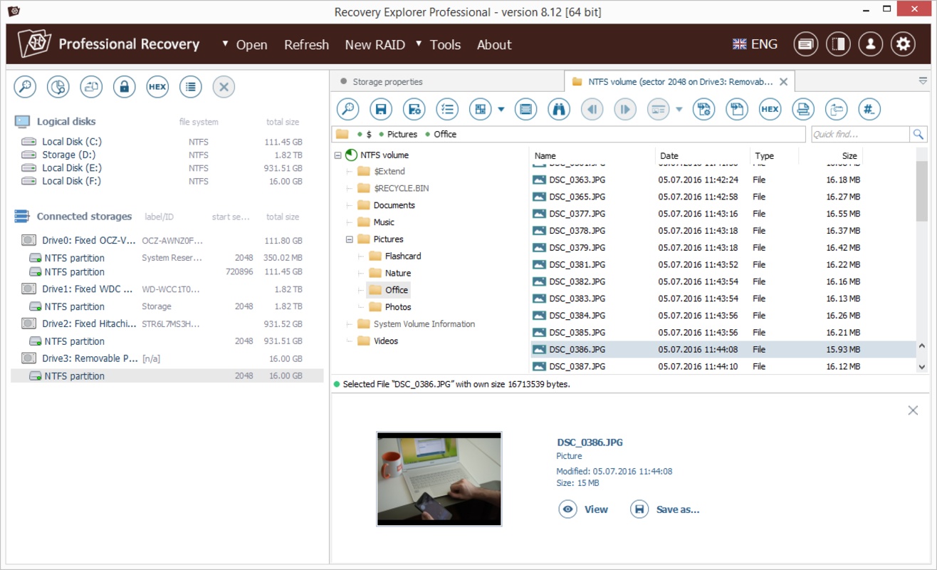Click the Quick find input field
The width and height of the screenshot is (937, 570).
[859, 134]
